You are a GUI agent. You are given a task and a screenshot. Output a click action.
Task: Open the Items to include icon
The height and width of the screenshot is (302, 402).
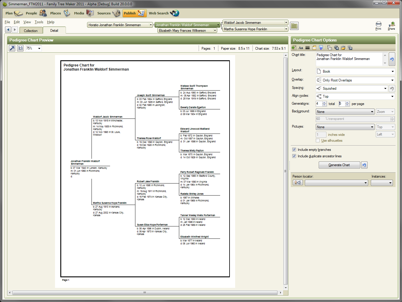294,48
